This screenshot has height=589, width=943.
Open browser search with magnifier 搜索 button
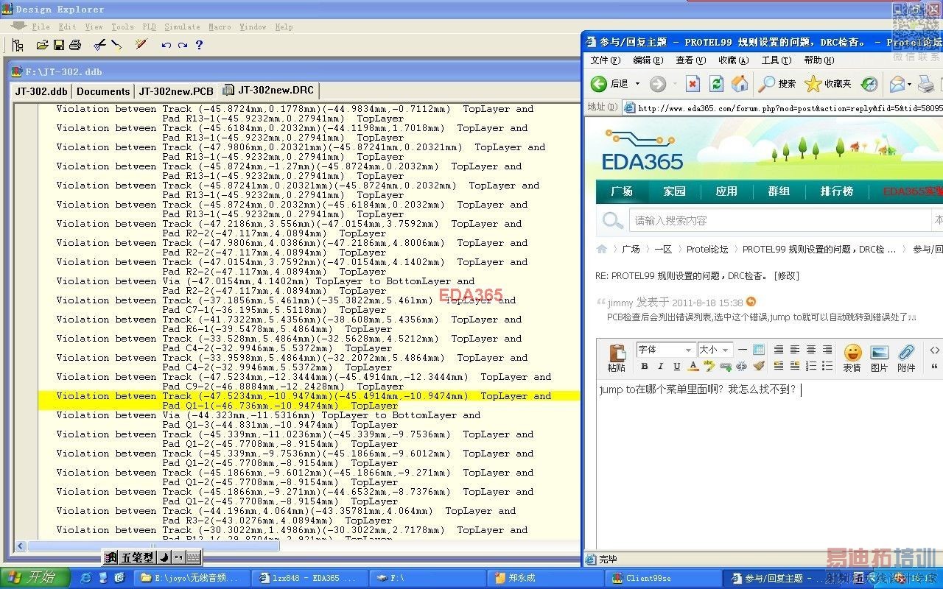[x=777, y=83]
